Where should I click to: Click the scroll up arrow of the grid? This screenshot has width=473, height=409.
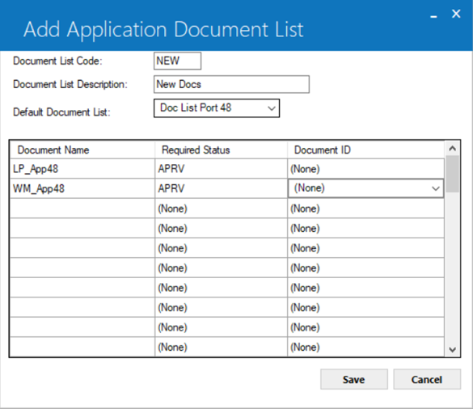(452, 149)
